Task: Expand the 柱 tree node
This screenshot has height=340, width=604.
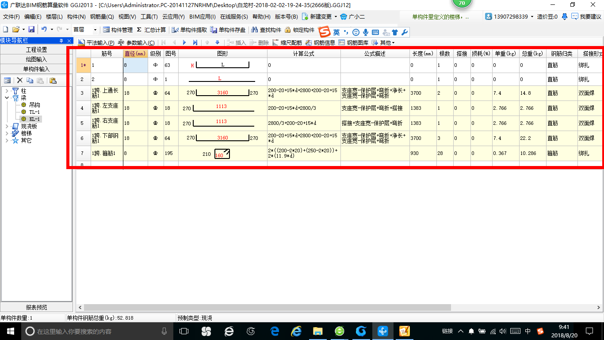Action: [7, 91]
